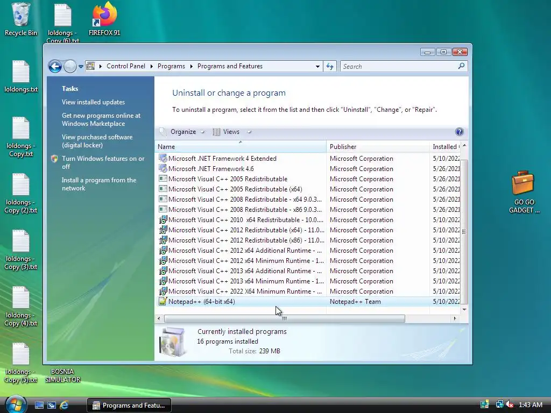Click the Microsoft .NET Framework 4.6 icon

(x=163, y=168)
